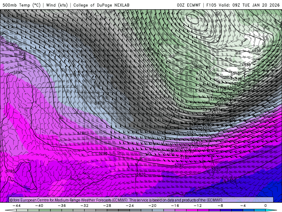Click the "00Z ECMWF" model run label
The image size is (282, 212).
(x=189, y=5)
